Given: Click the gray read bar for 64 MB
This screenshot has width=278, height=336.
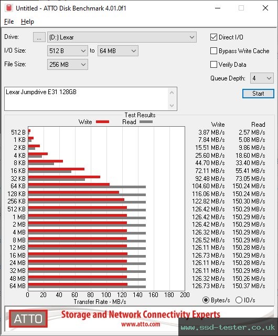Looking at the screenshot, I should coord(87,287).
